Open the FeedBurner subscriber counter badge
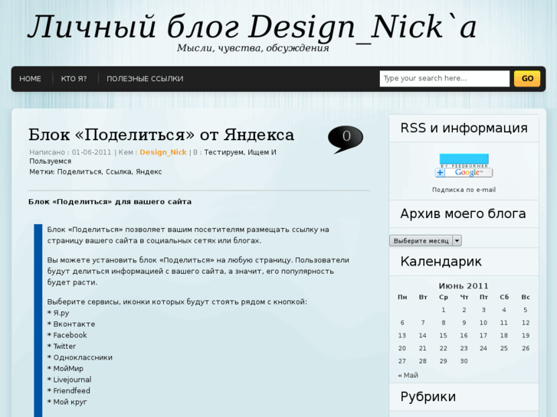This screenshot has height=417, width=557. (464, 161)
